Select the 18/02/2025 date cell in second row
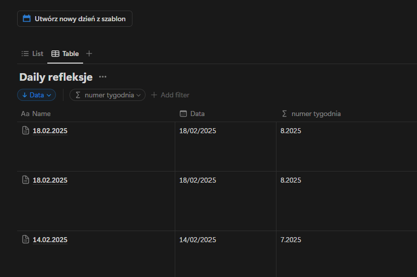417x277 pixels. [x=197, y=181]
